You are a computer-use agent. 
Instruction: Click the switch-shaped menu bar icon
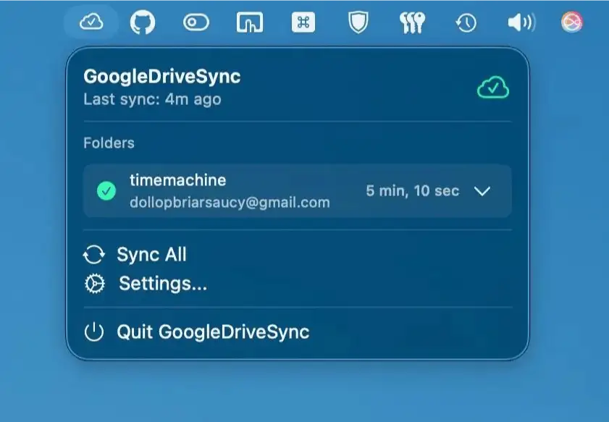[196, 22]
